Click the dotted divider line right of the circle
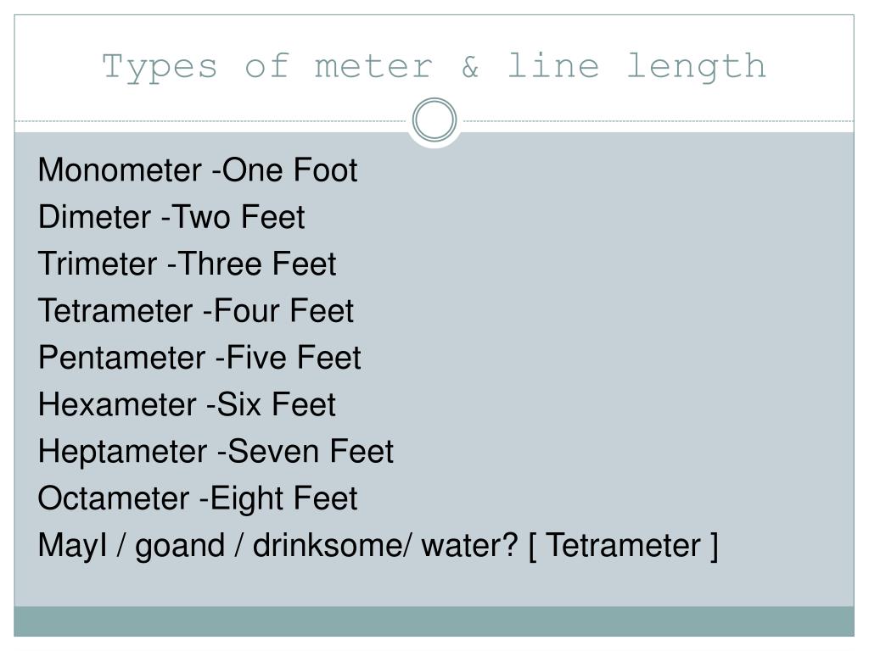Viewport: 869px width, 651px height. [659, 120]
